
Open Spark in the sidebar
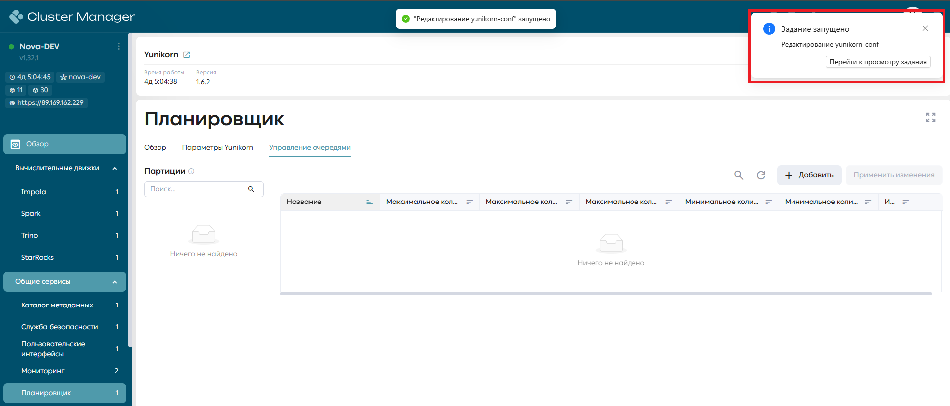pyautogui.click(x=65, y=213)
